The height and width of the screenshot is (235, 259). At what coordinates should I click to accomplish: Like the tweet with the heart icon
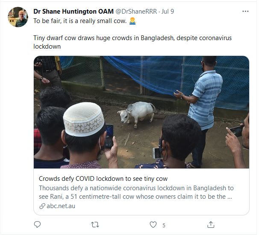point(153,224)
